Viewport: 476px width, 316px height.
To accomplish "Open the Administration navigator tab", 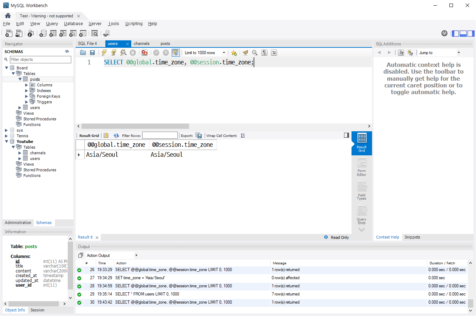I will [x=18, y=223].
